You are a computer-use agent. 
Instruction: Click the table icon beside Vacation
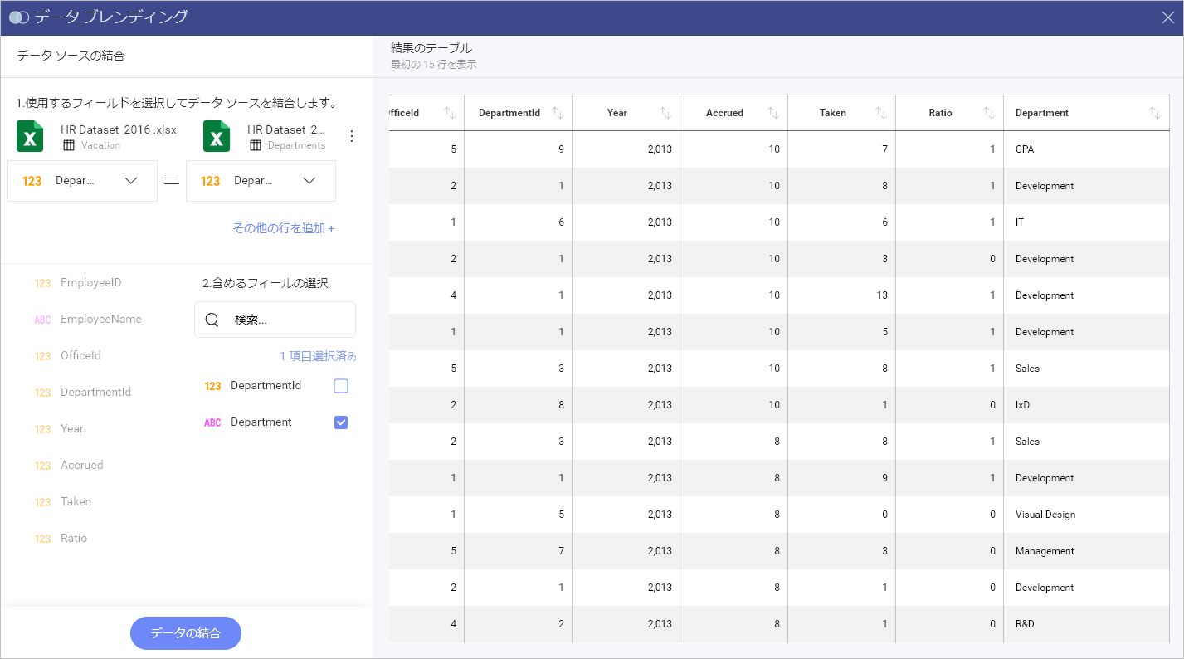coord(69,145)
